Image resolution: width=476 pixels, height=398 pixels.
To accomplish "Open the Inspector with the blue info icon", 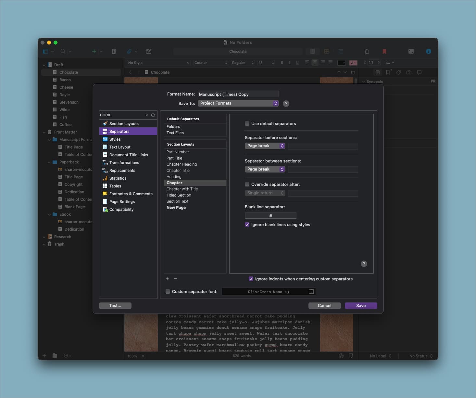I will click(428, 51).
